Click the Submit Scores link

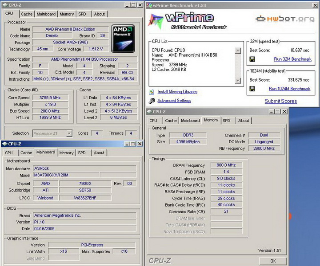280,101
